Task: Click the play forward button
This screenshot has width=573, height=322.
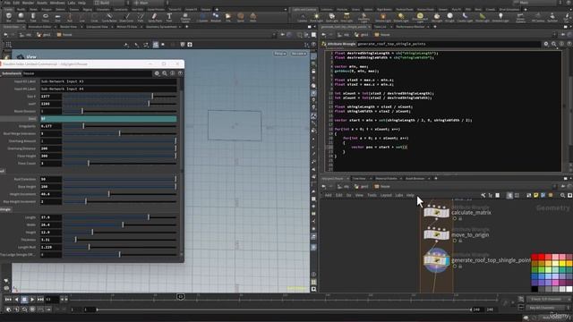Action: (x=32, y=300)
